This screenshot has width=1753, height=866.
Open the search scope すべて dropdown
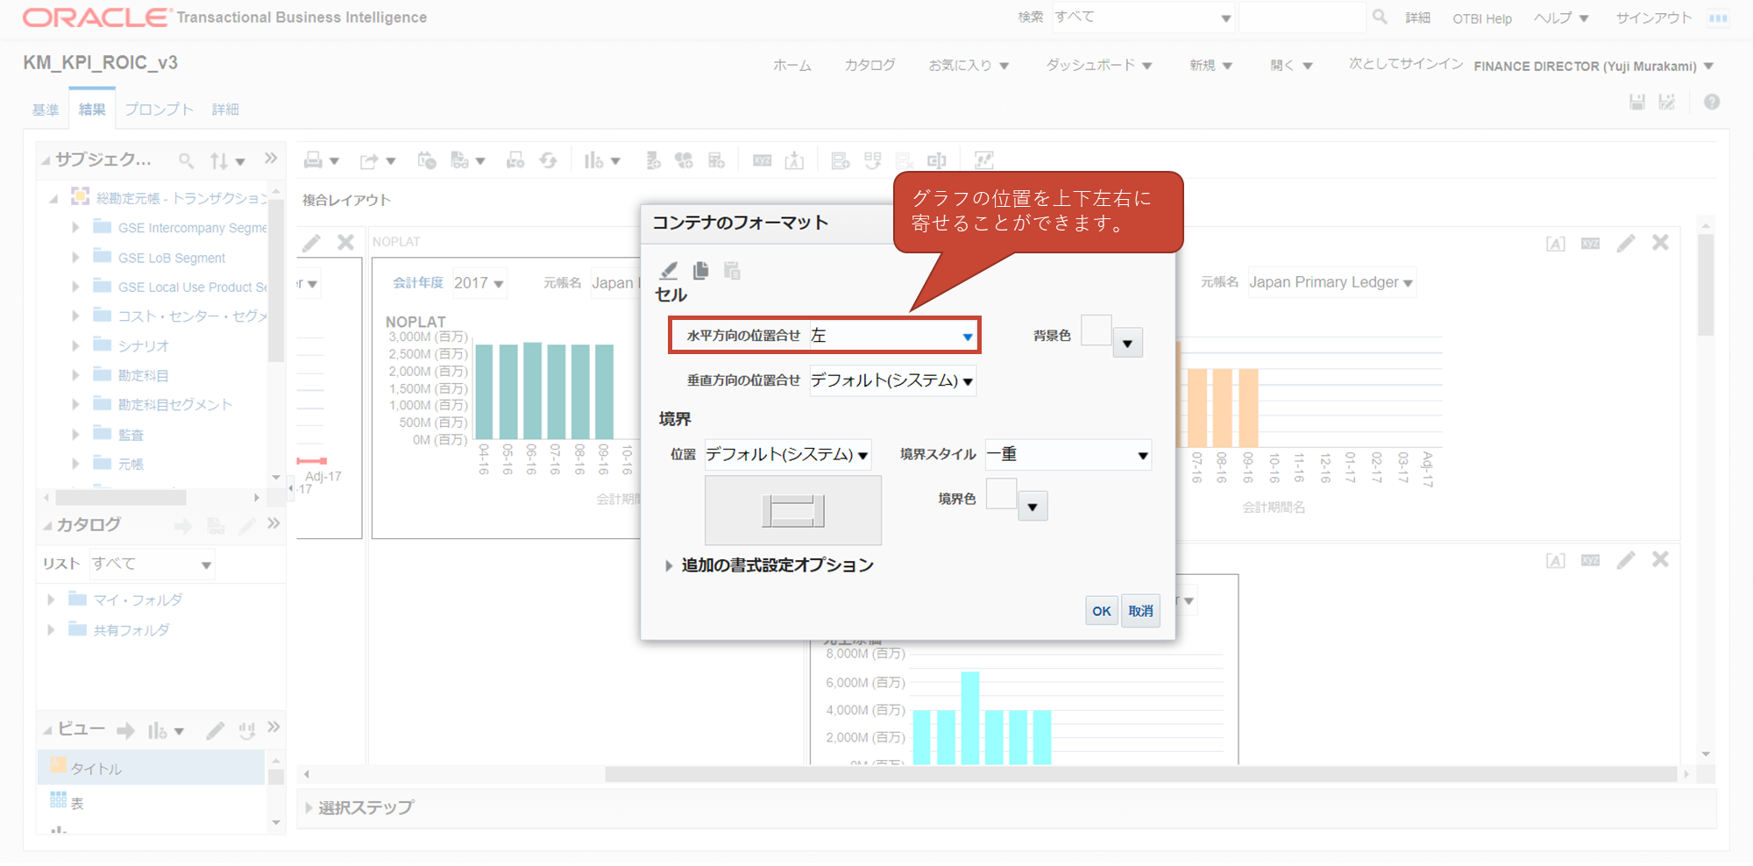1143,18
